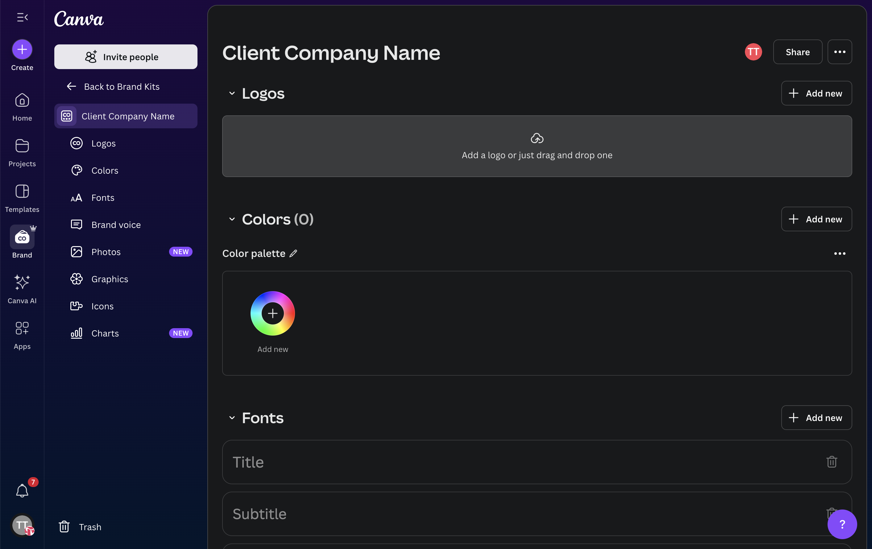Open Trash in sidebar
This screenshot has width=872, height=549.
click(x=81, y=527)
